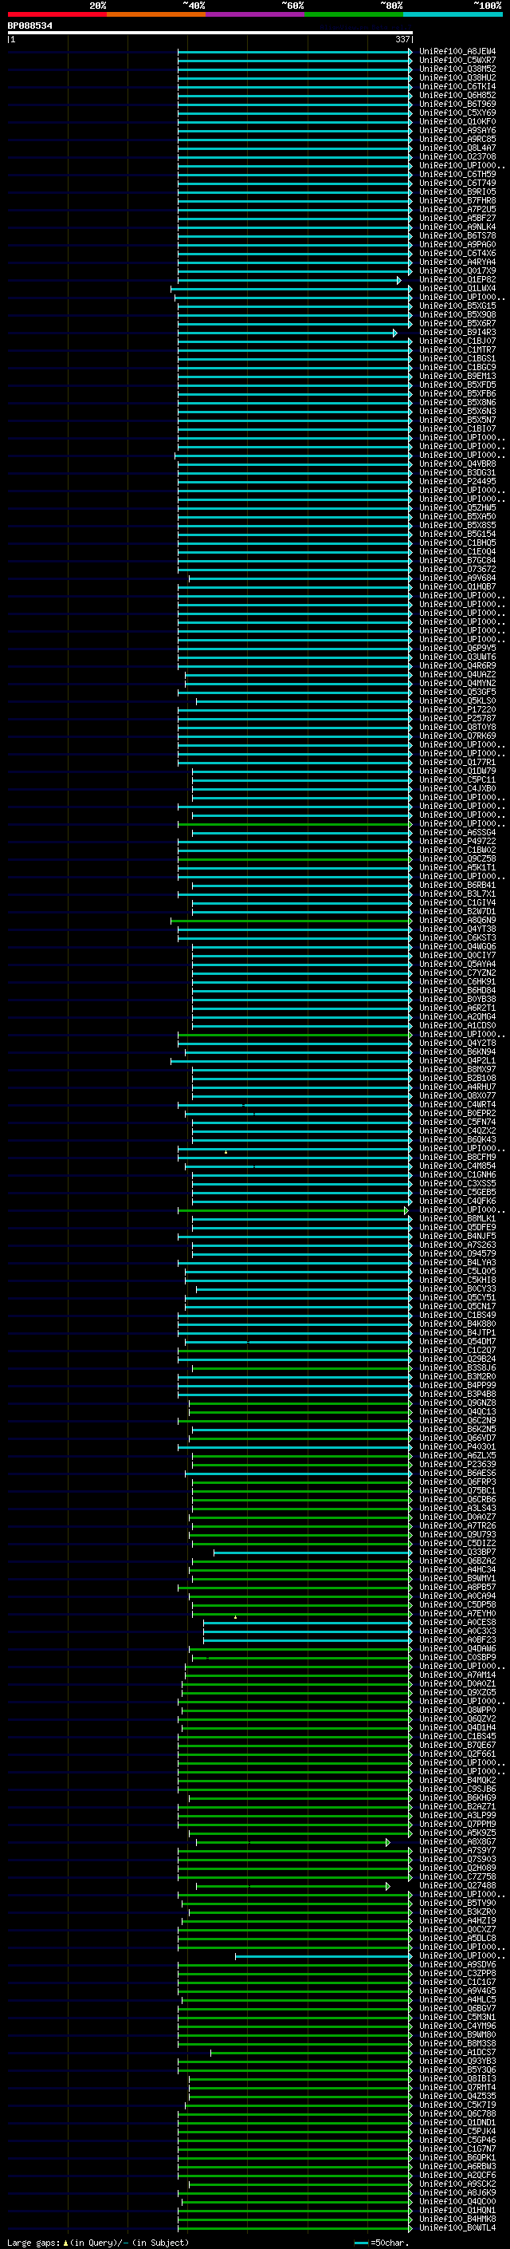Viewport: 510px width, 2249px height.
Task: Open the UniRef100_A8JEW4 hit
Action: tap(457, 52)
